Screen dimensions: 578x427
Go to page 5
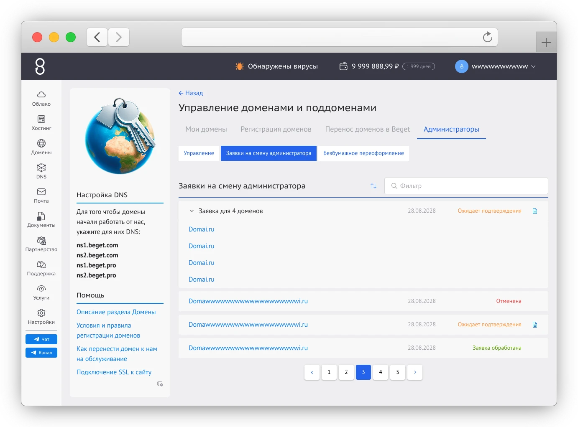point(398,372)
